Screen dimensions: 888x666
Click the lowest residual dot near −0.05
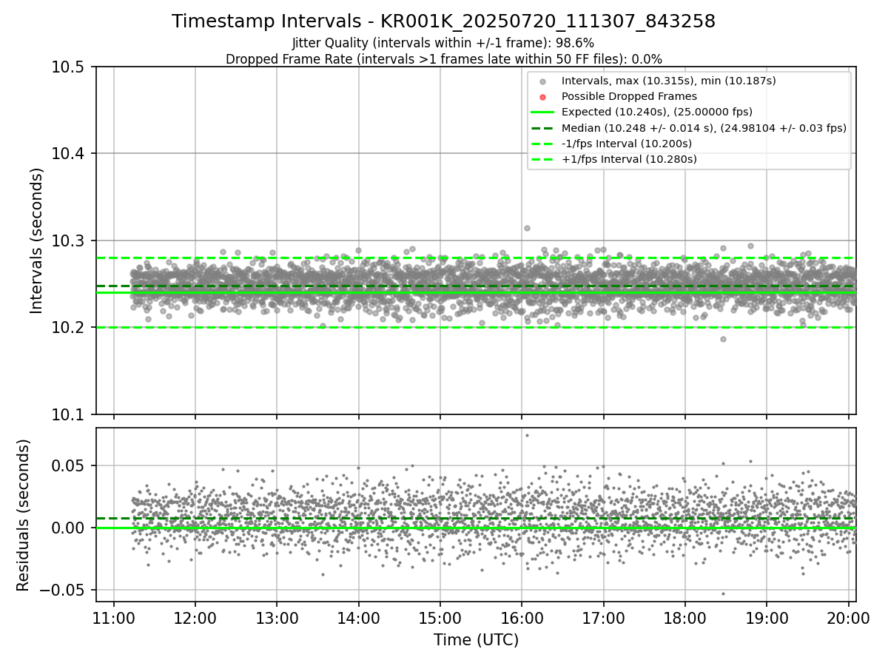point(723,593)
